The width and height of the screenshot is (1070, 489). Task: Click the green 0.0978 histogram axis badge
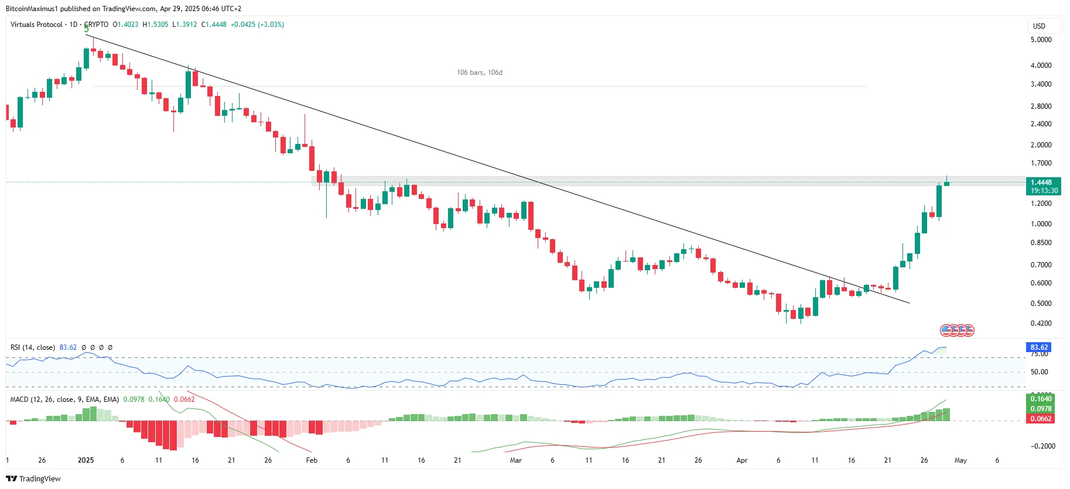click(x=1041, y=409)
